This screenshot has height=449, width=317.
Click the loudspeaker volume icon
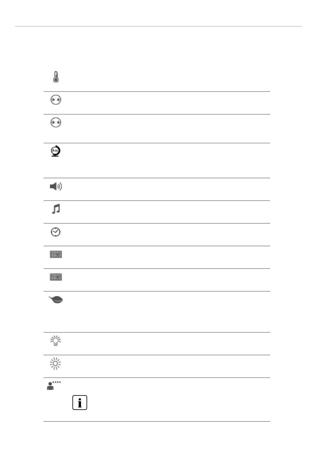[56, 187]
